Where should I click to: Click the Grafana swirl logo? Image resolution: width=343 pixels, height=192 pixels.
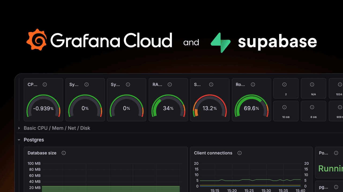(37, 40)
